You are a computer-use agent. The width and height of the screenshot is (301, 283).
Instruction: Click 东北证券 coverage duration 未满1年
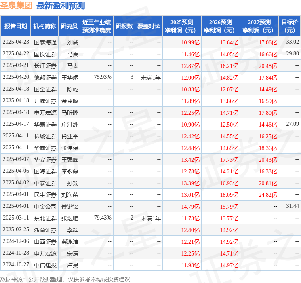tap(151, 218)
